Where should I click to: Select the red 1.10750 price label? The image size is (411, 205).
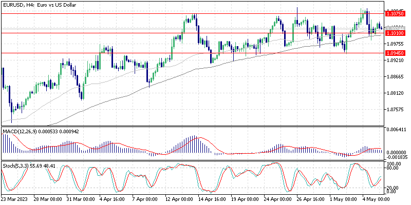(395, 13)
